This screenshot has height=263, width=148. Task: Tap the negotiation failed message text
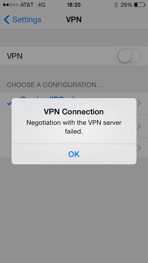pyautogui.click(x=74, y=127)
